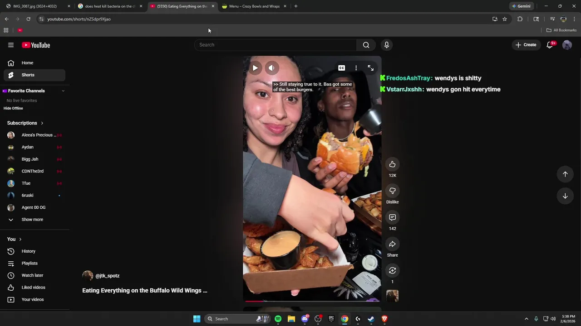
Task: Collapse the Favorite Channels section chevron
Action: coord(63,91)
